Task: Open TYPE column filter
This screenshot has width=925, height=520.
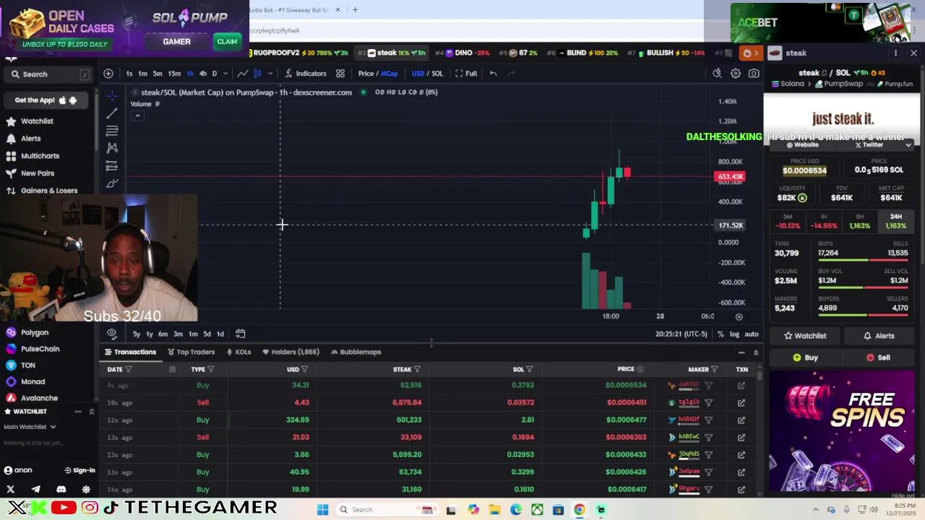Action: click(212, 370)
